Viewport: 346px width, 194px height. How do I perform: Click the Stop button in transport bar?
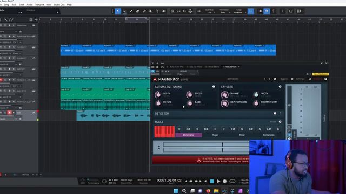212,181
